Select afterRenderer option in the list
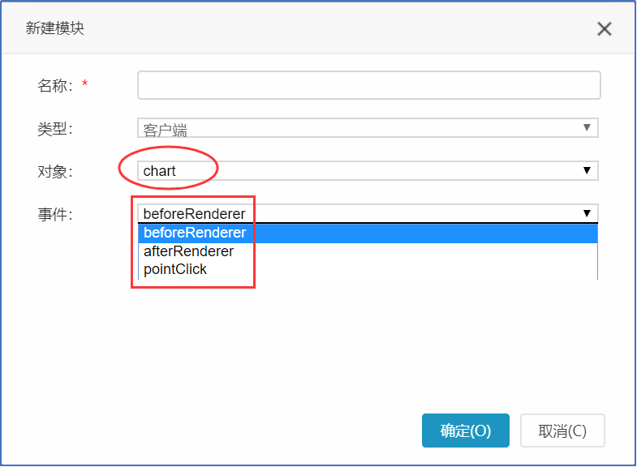This screenshot has height=467, width=637. [368, 251]
